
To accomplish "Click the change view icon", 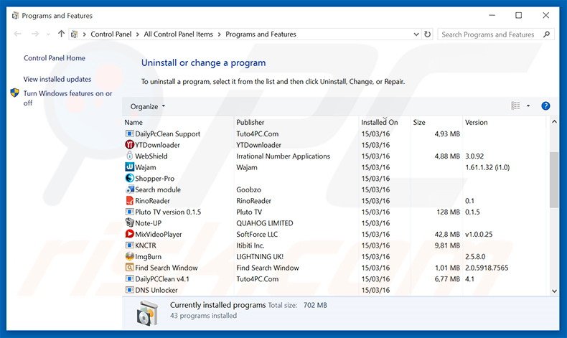I will (515, 105).
